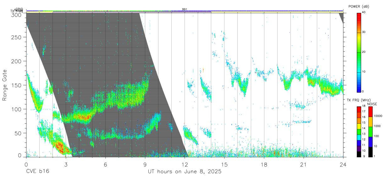Click the power scale value 10

(364, 72)
